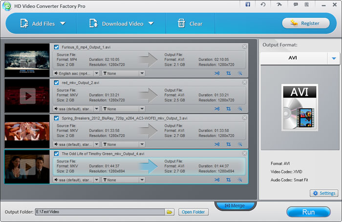Image resolution: width=342 pixels, height=222 pixels.
Task: Select filename red_mkv_Output_2.avi
Action: click(80, 82)
